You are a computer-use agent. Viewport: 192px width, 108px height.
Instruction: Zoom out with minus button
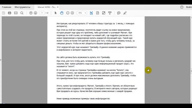(x=68, y=13)
